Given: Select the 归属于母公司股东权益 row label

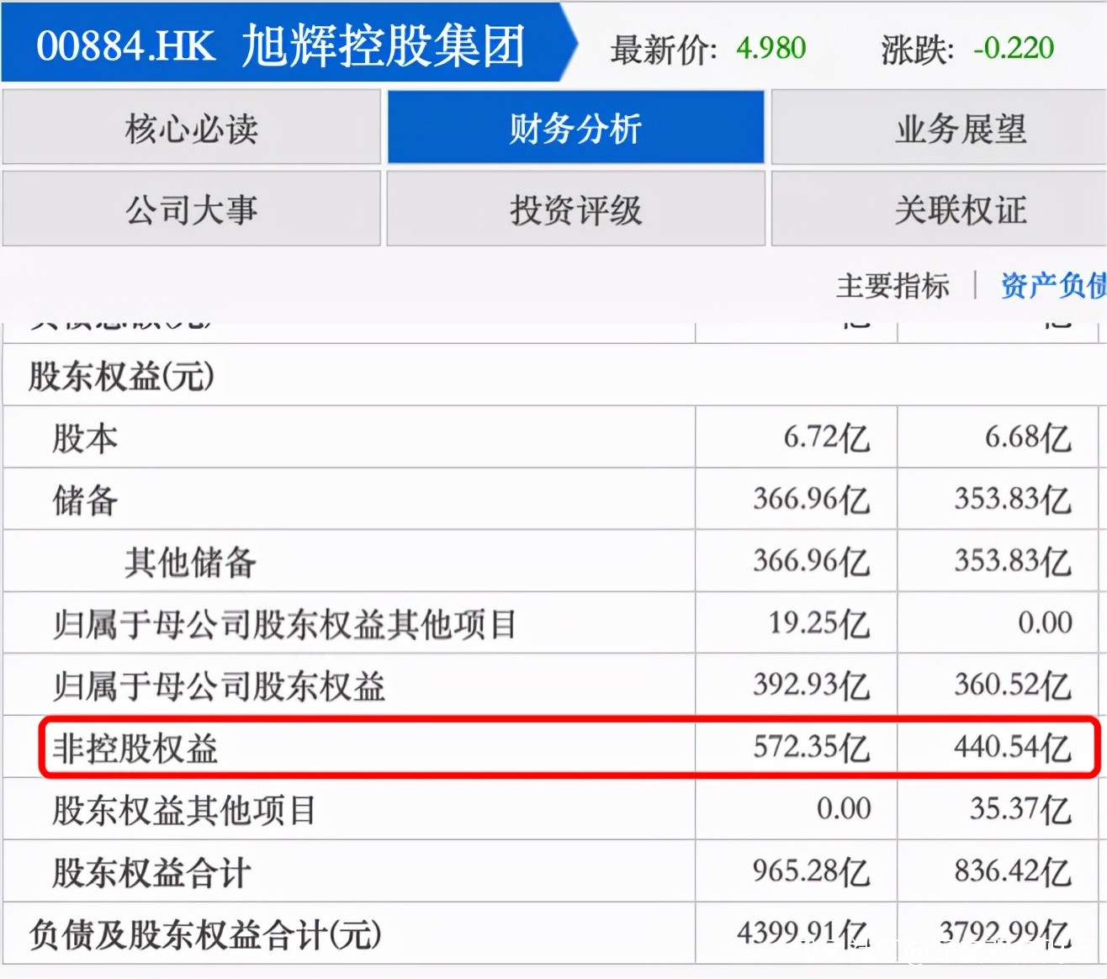Looking at the screenshot, I should (x=219, y=686).
